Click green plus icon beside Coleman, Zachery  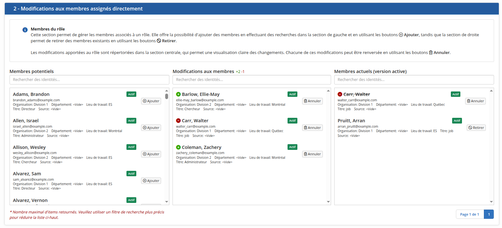(x=178, y=147)
